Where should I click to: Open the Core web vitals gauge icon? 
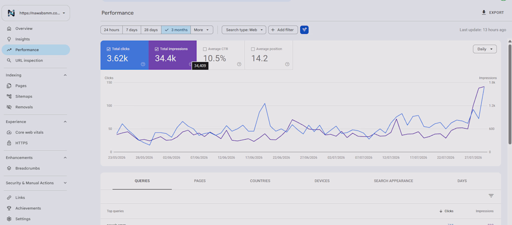click(x=9, y=133)
